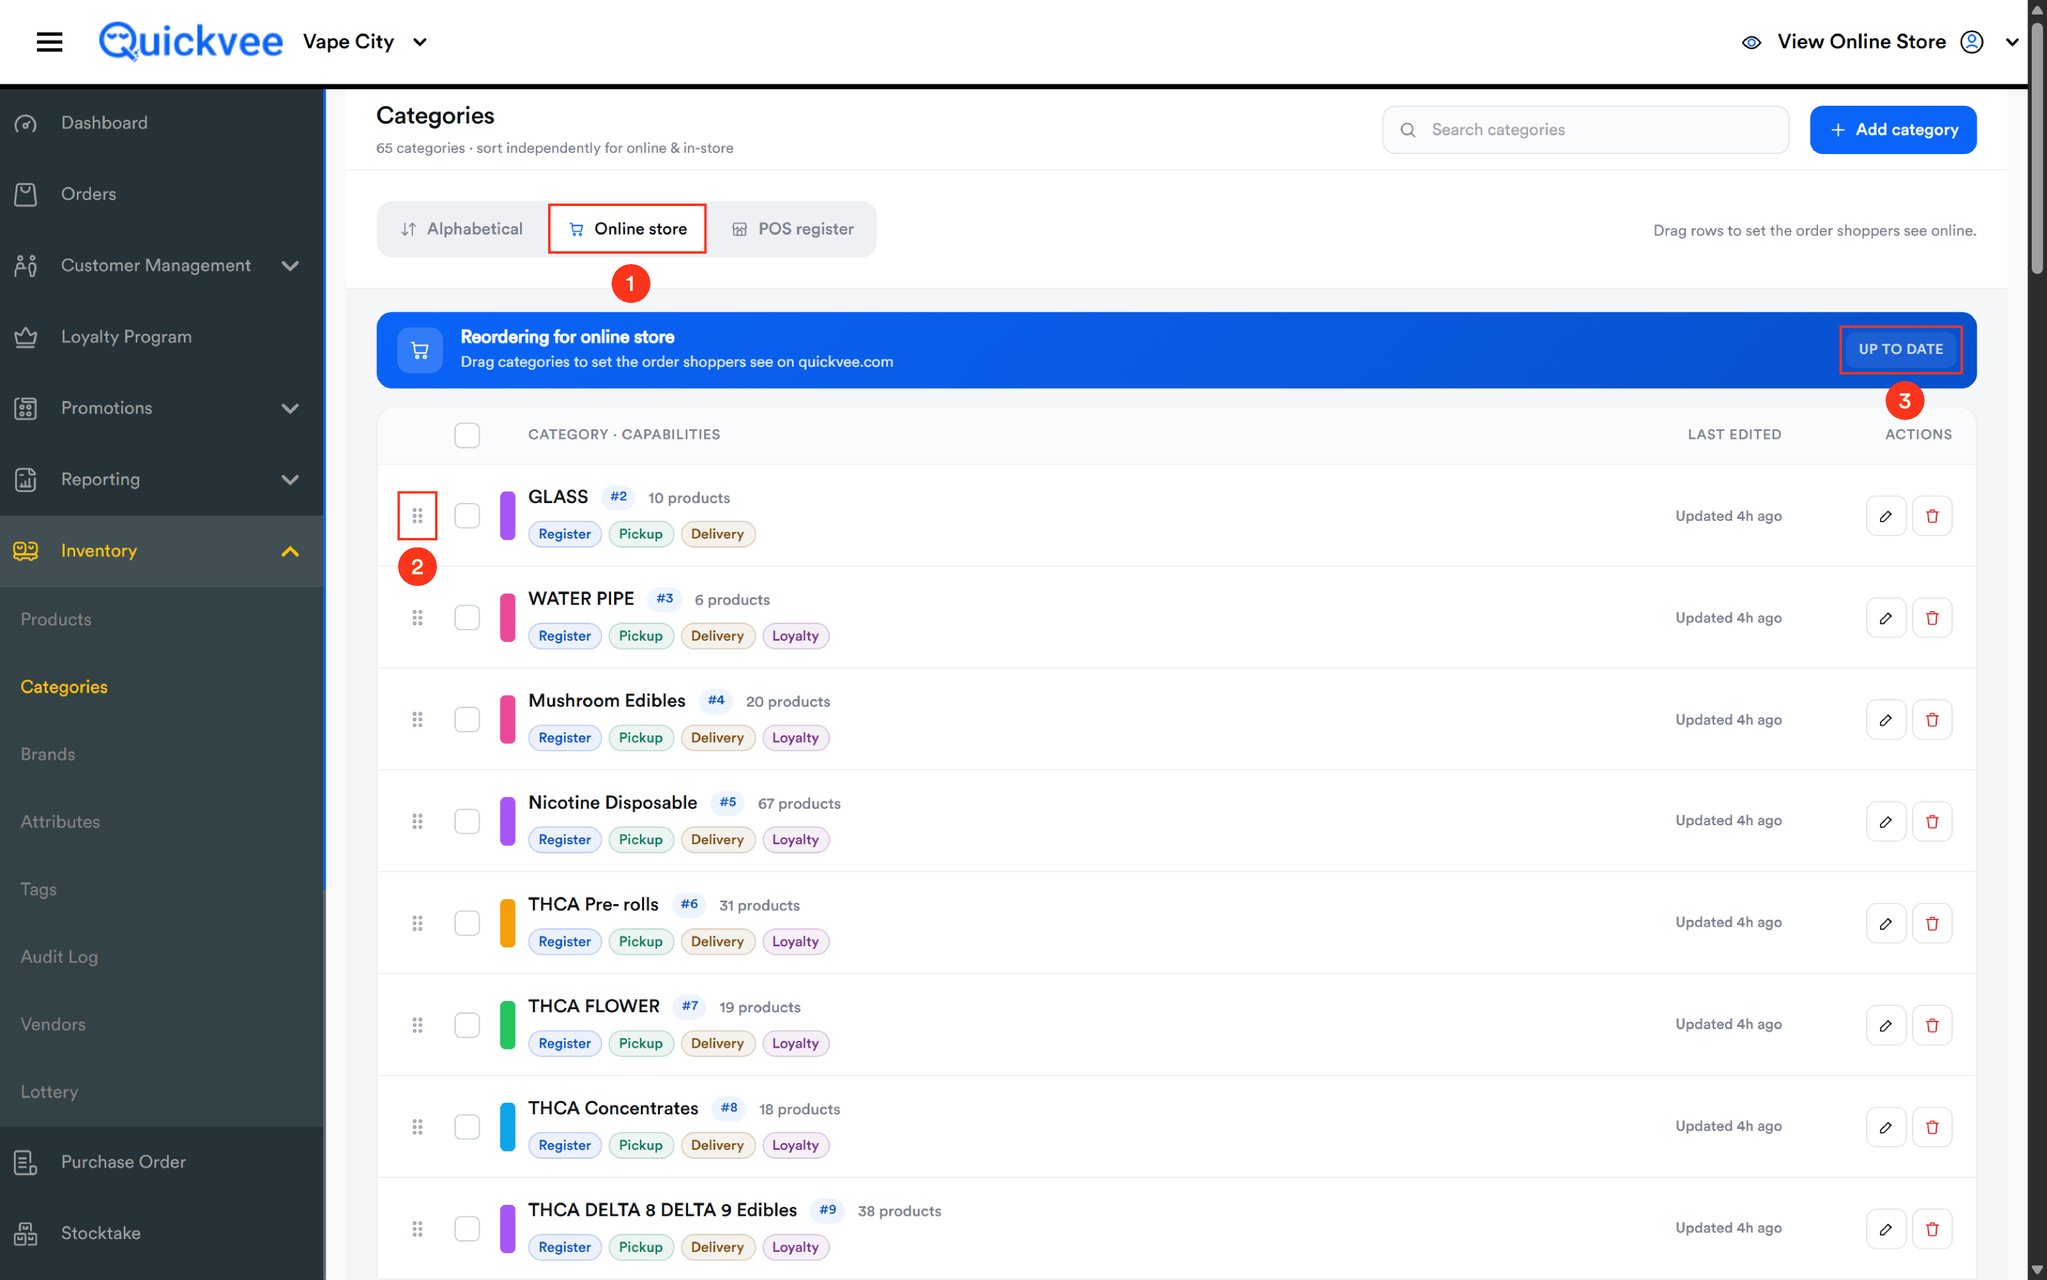Click the edit pencil for GLASS
The image size is (2047, 1280).
click(1885, 515)
